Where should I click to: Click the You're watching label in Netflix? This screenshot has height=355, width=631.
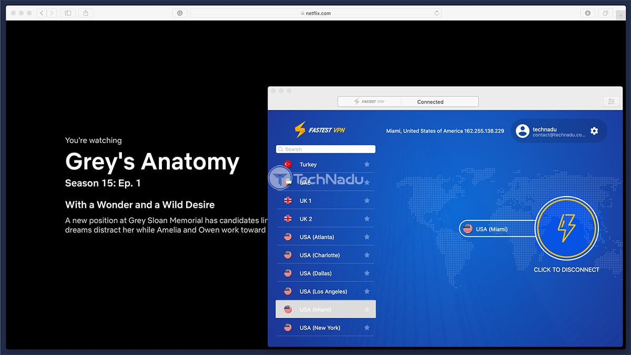(x=93, y=140)
